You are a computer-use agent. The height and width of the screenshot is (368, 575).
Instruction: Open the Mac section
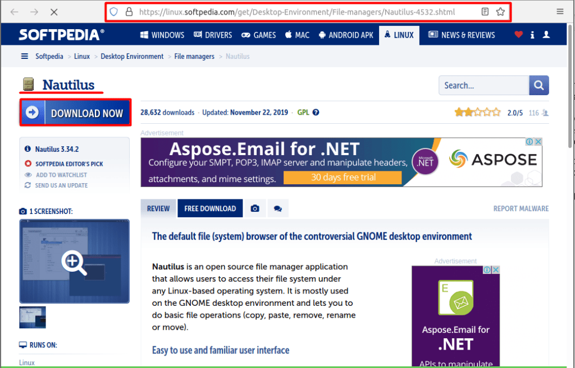pyautogui.click(x=298, y=35)
